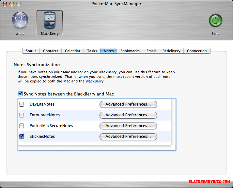
Task: Open Advanced Preferences for StickiesNotes
Action: pos(128,137)
